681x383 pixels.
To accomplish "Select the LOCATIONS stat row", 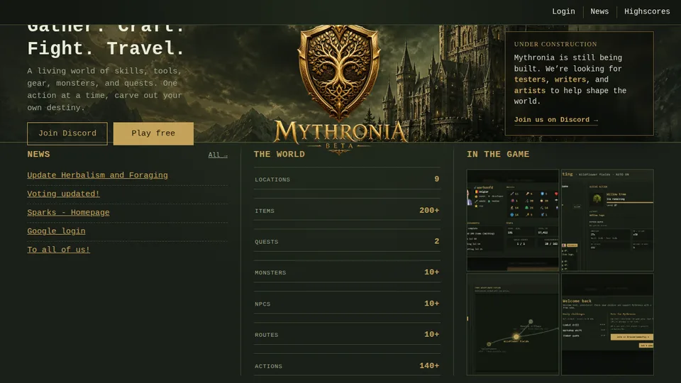I will pyautogui.click(x=347, y=179).
